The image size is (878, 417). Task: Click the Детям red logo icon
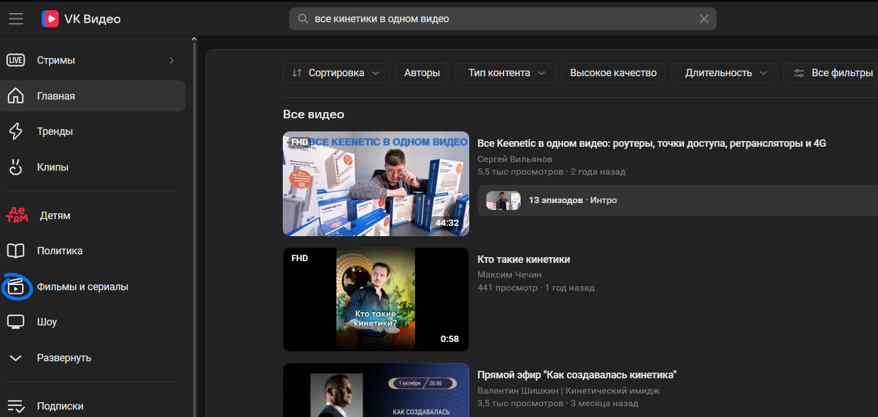click(x=17, y=215)
